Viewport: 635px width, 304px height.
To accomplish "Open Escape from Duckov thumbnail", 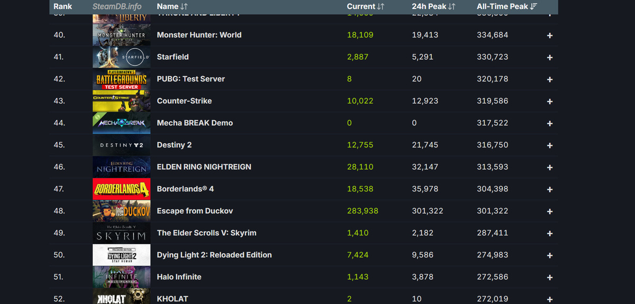I will (122, 211).
